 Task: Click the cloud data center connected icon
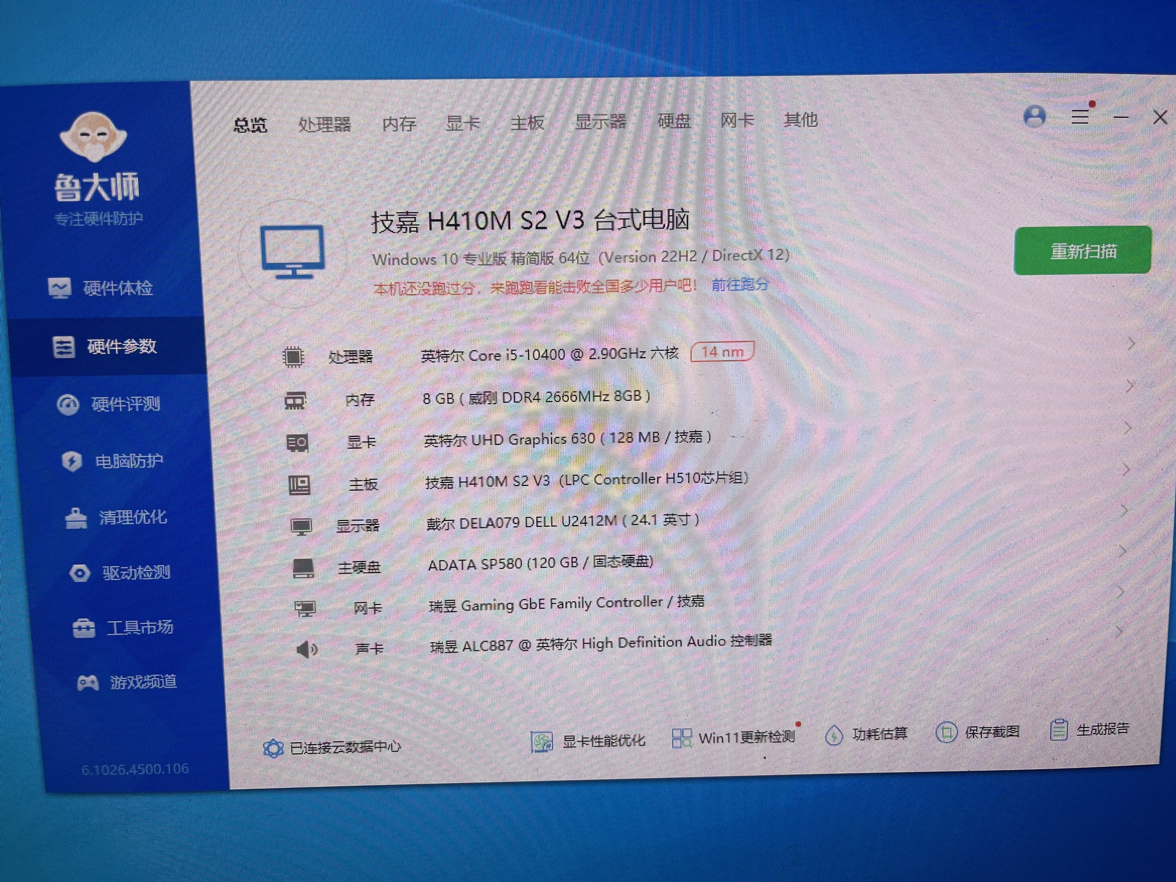273,748
